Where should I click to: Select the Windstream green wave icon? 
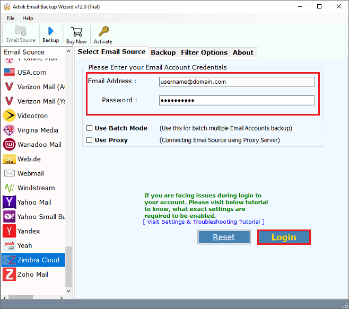click(9, 188)
